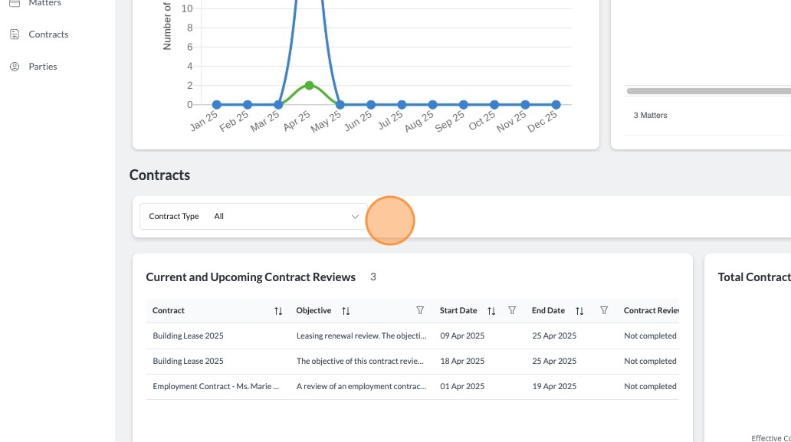Filter the Objective column

coord(420,310)
